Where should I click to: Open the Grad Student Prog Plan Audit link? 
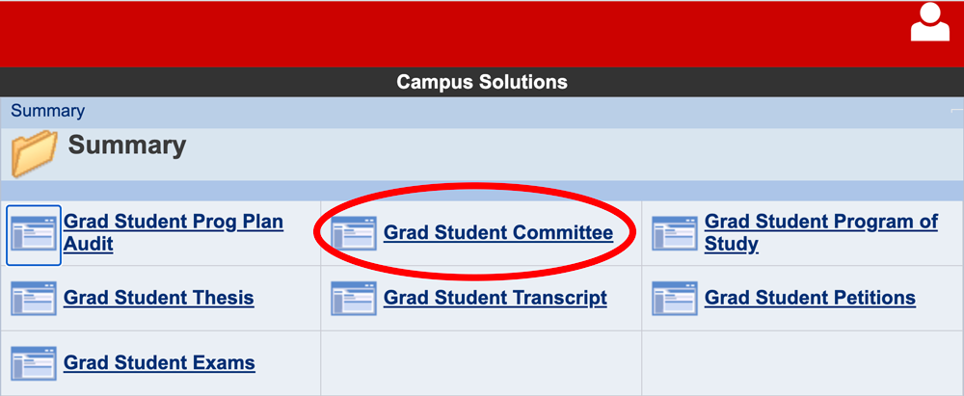(174, 232)
